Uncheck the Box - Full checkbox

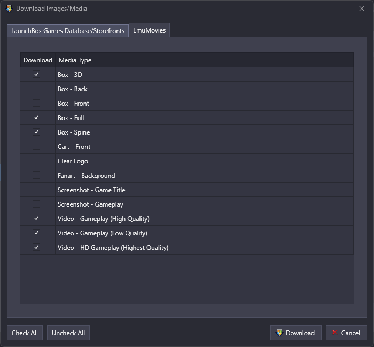(36, 117)
